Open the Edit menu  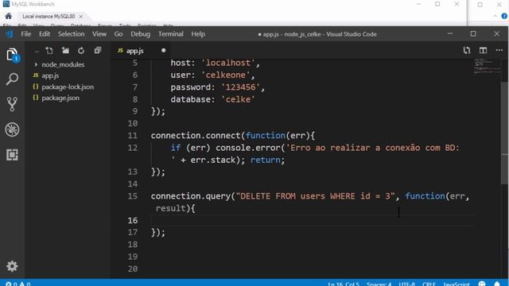click(x=45, y=34)
